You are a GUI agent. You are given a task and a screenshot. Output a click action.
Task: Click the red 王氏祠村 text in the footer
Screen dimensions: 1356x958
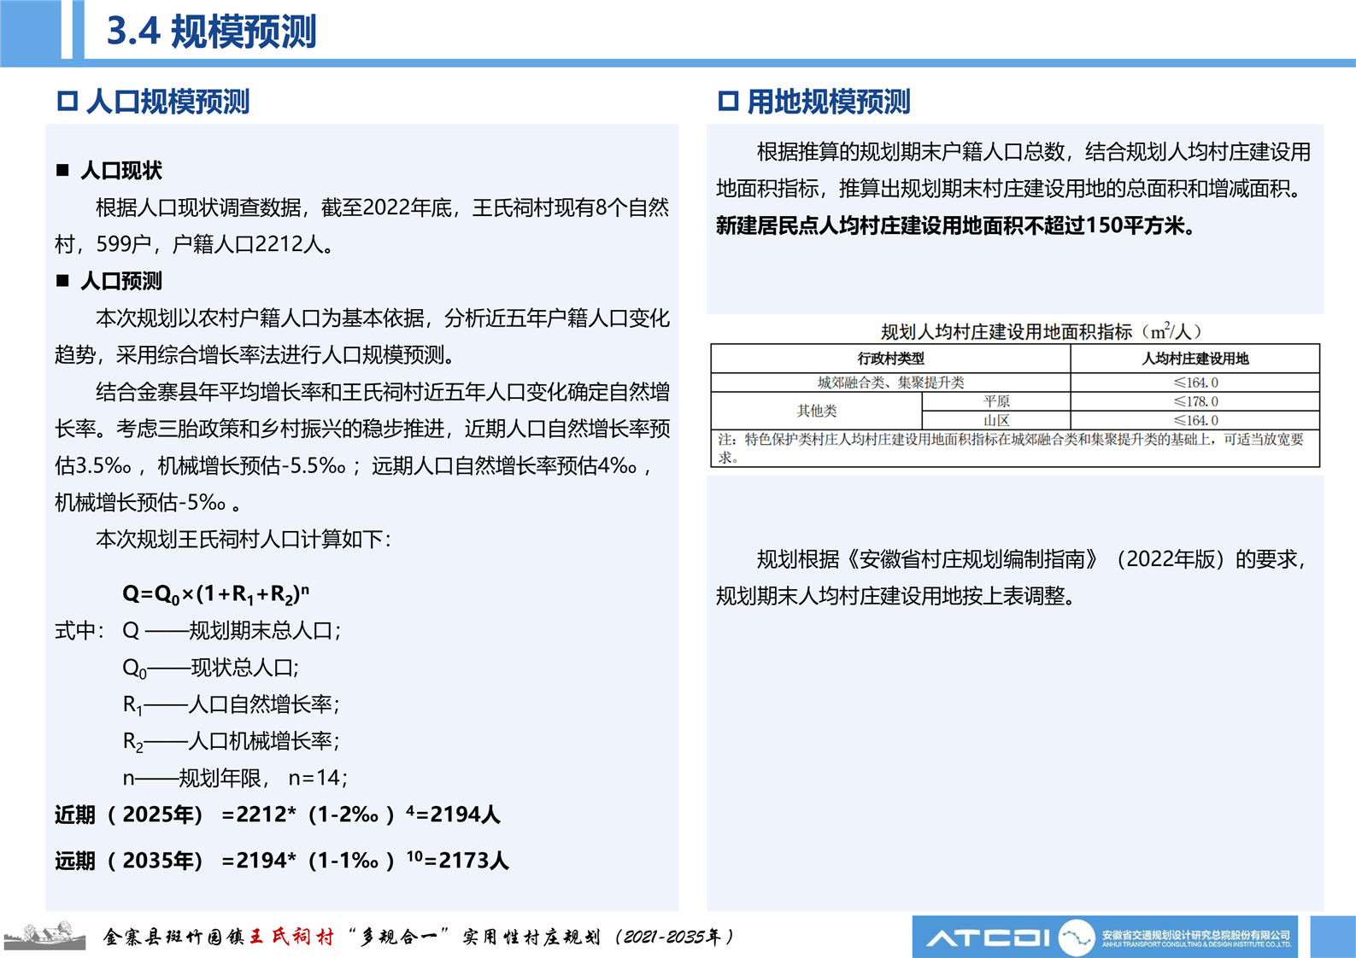[x=291, y=937]
